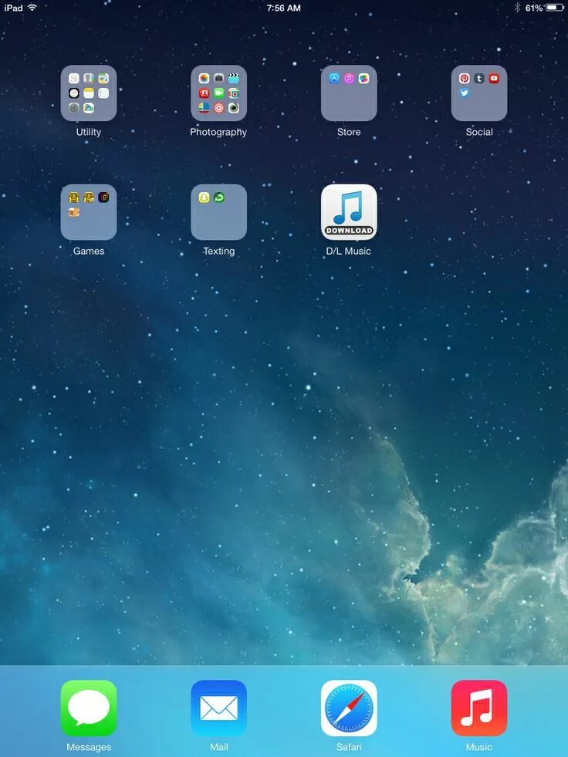Tap the Mail label in dock

[x=219, y=747]
